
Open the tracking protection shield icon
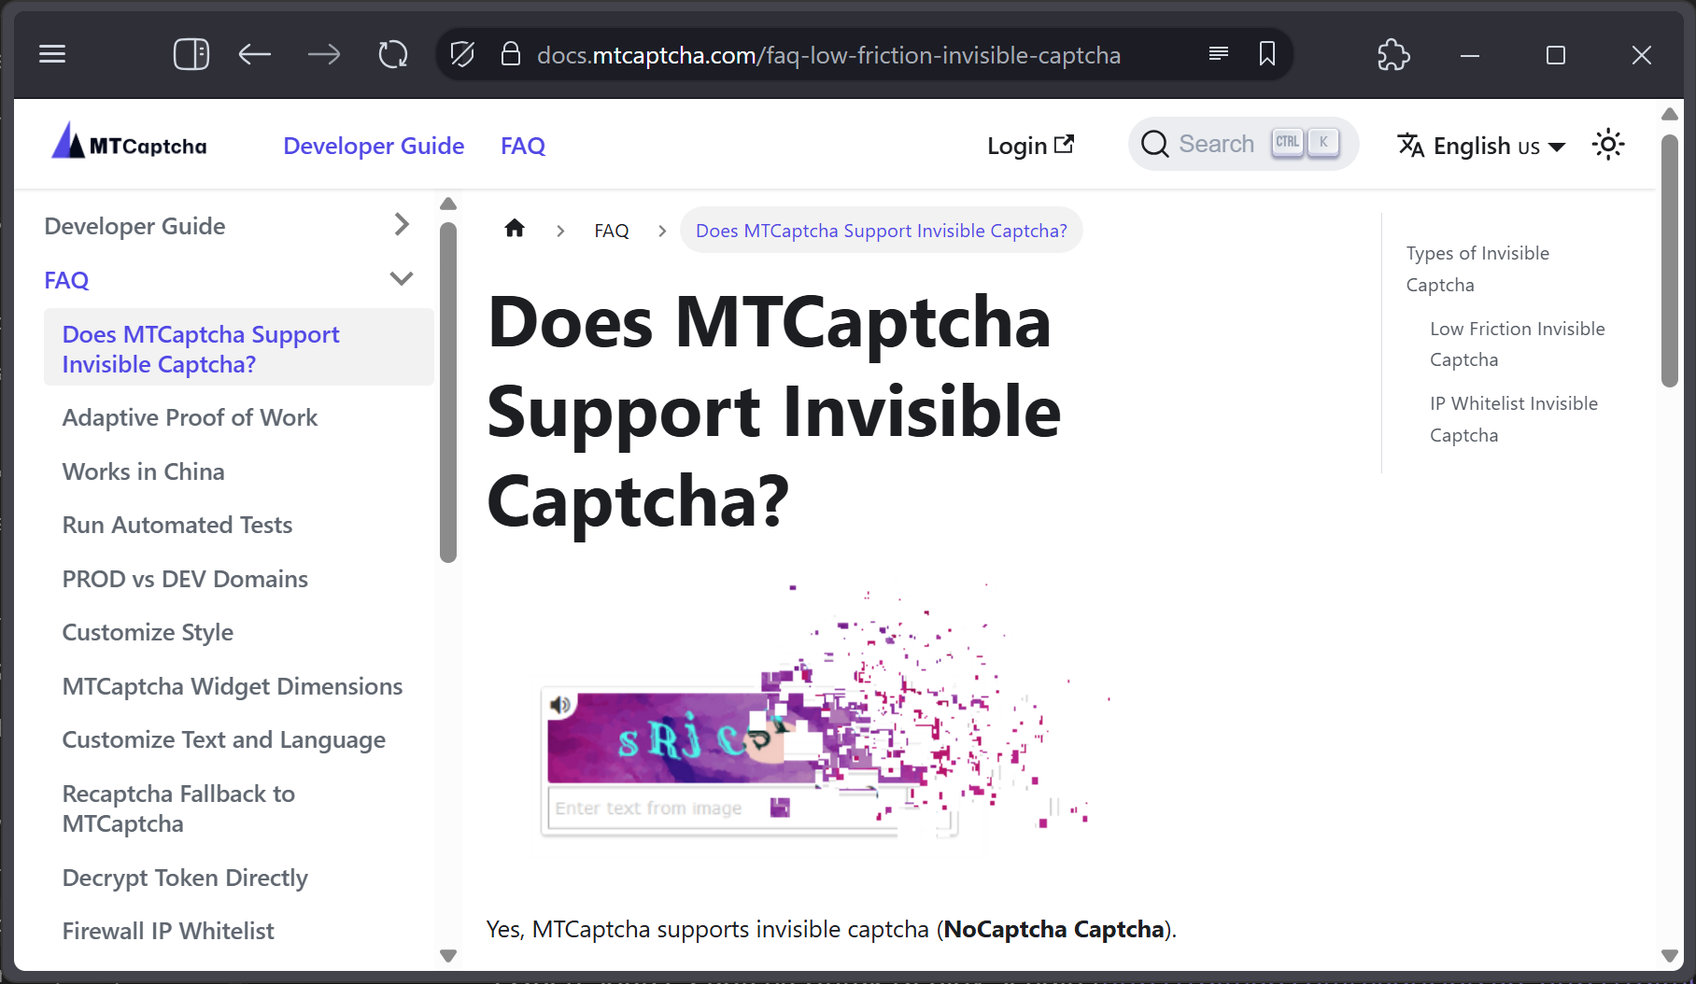(462, 54)
